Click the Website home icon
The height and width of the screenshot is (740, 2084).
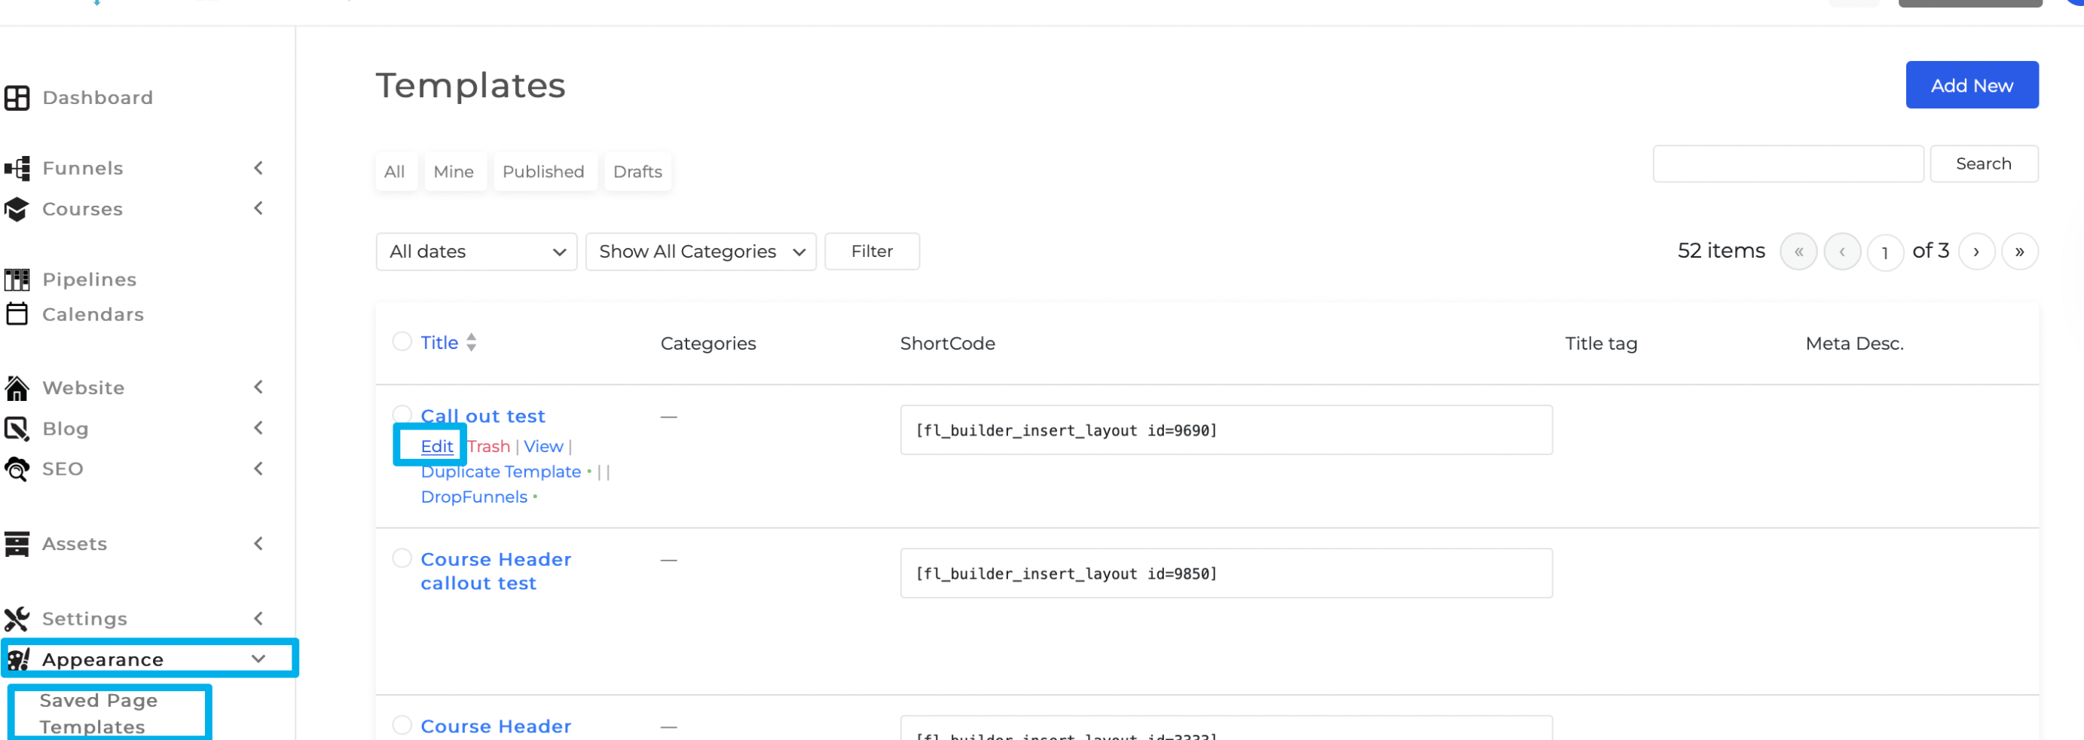coord(18,387)
